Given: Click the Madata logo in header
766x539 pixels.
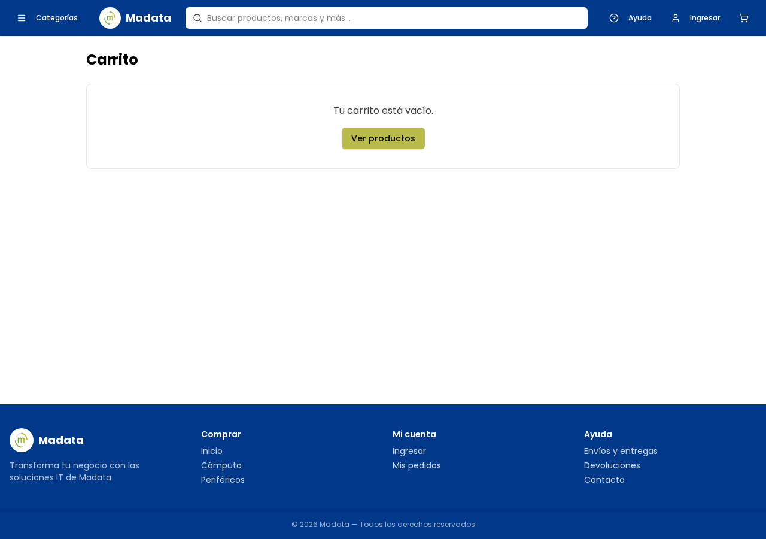Looking at the screenshot, I should [110, 18].
